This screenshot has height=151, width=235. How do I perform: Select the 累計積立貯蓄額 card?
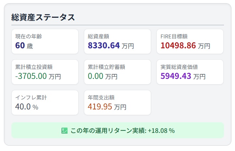(117, 72)
